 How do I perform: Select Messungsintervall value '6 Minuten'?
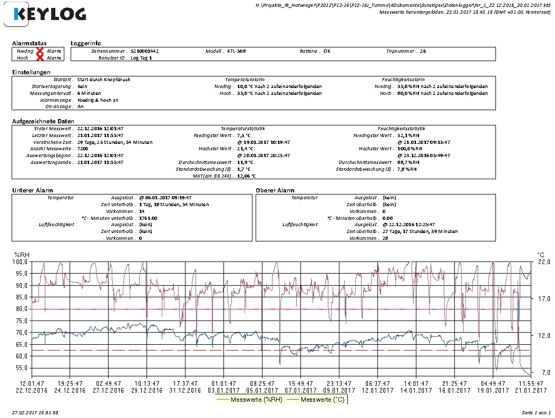pyautogui.click(x=89, y=93)
